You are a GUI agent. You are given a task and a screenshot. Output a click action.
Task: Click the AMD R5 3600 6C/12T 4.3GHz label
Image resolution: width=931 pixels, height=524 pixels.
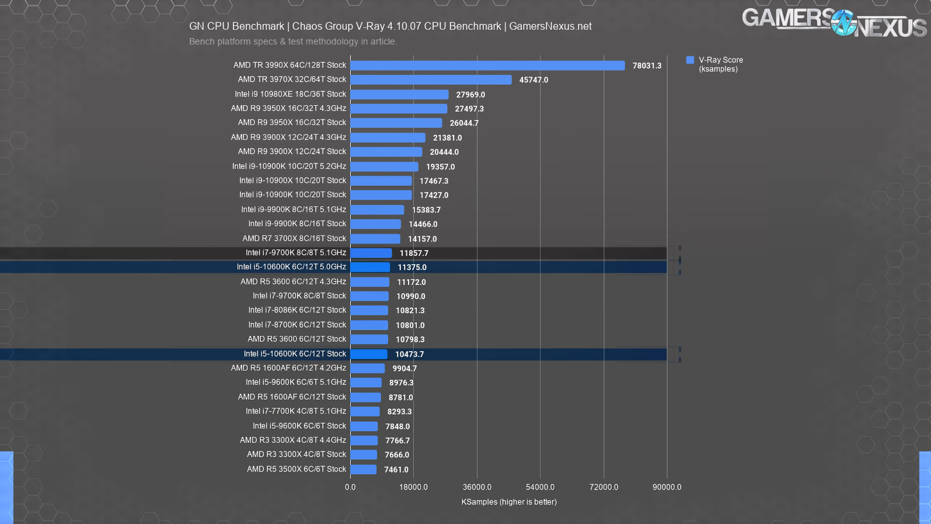(x=293, y=282)
